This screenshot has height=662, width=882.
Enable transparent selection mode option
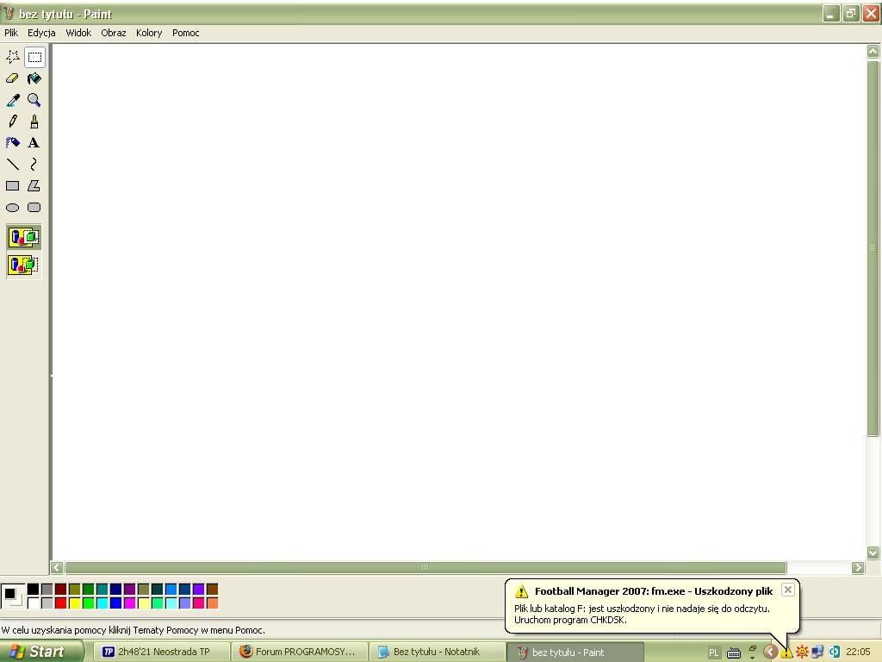pyautogui.click(x=23, y=265)
